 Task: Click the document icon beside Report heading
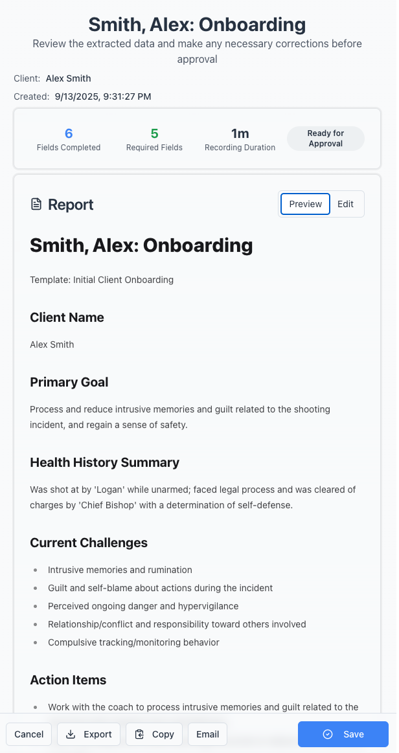click(36, 203)
